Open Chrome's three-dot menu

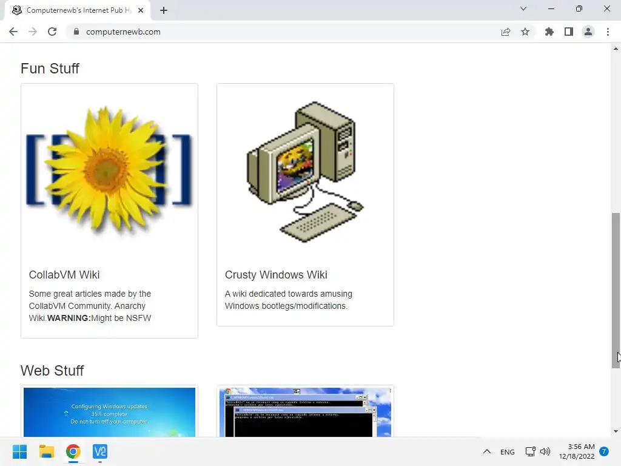tap(608, 32)
